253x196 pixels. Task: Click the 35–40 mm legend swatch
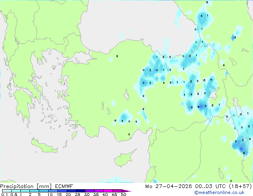coord(99,191)
